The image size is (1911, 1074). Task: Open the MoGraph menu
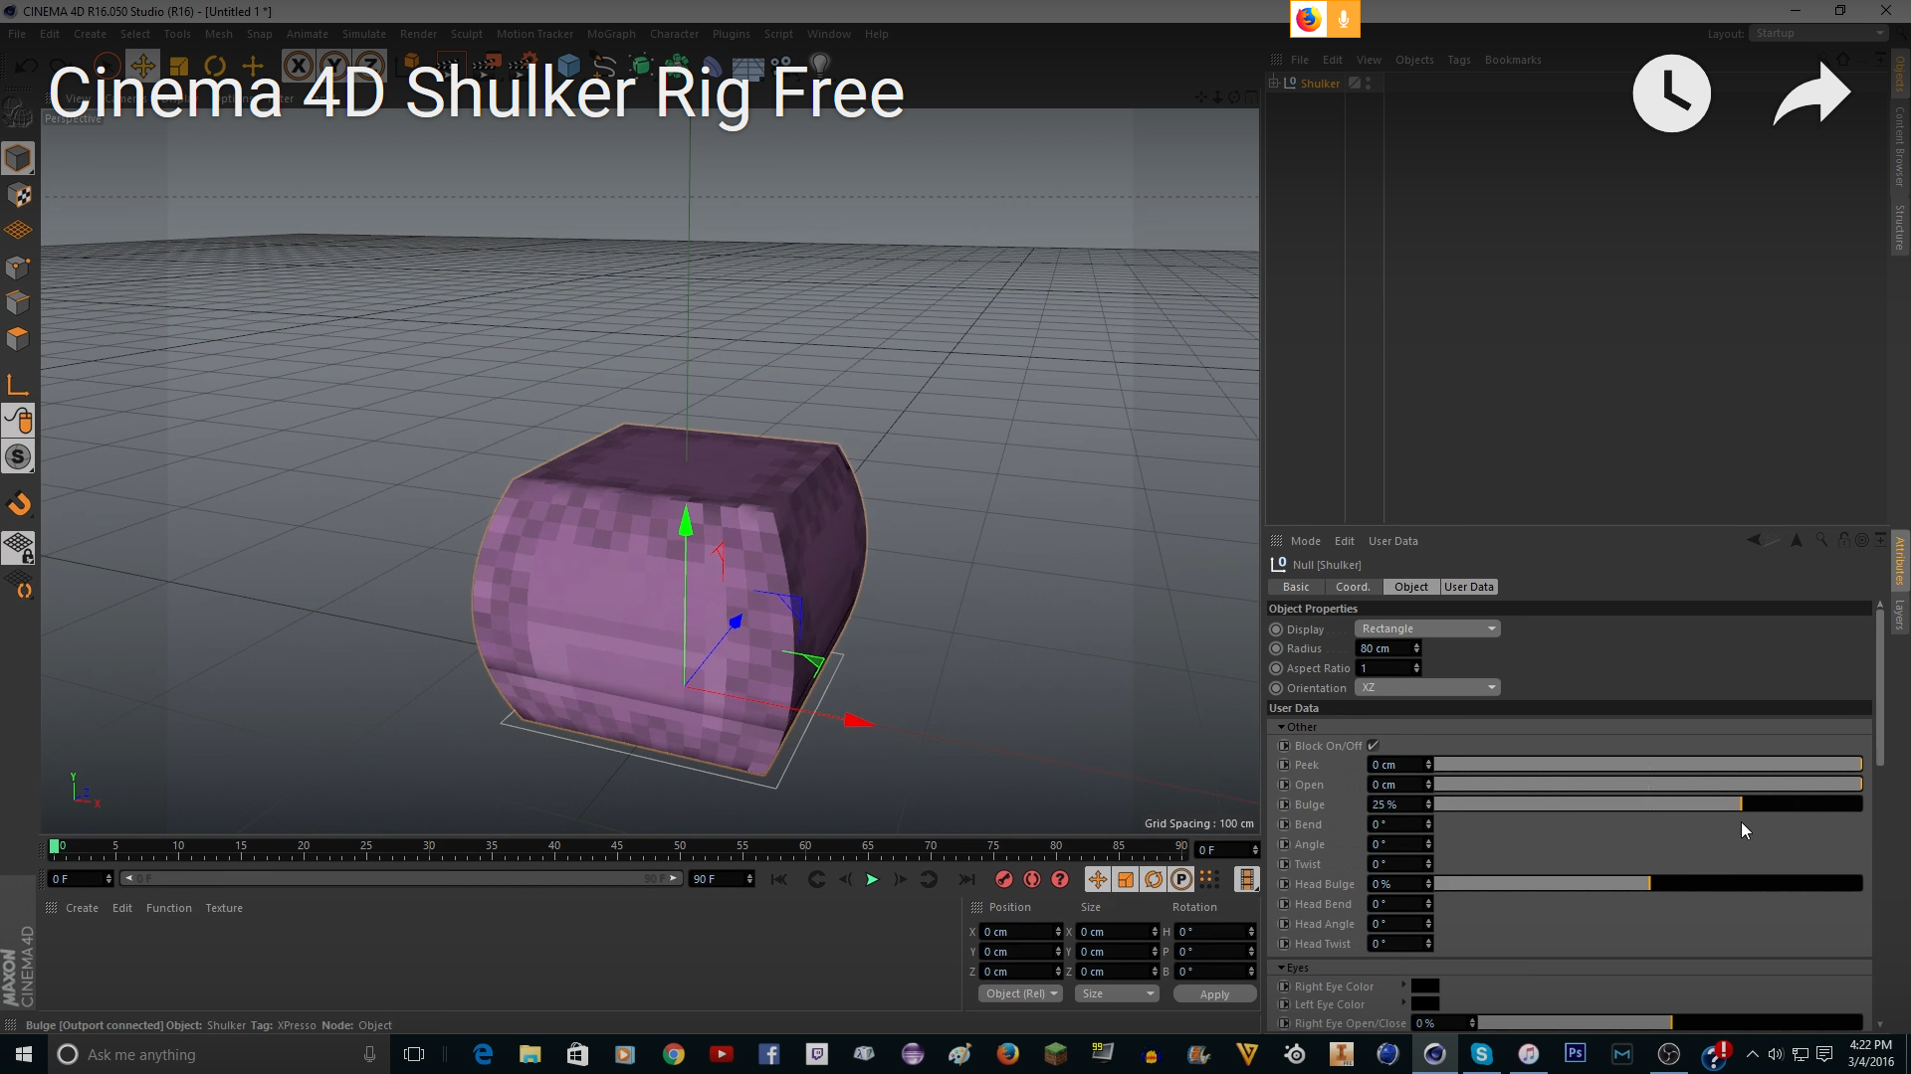611,34
